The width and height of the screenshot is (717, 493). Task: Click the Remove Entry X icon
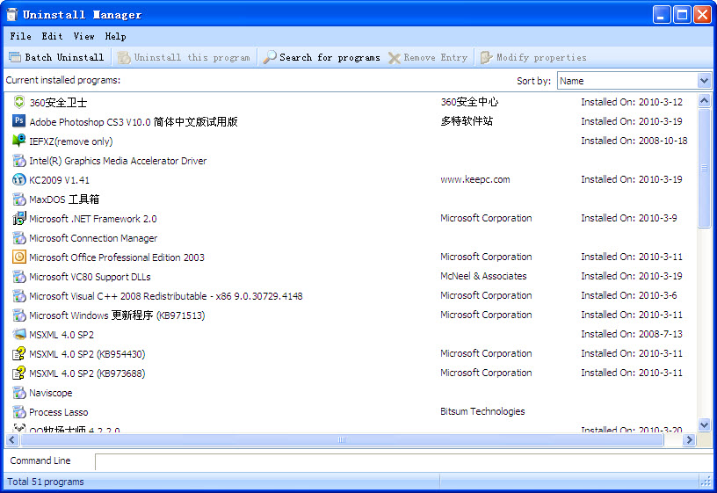pyautogui.click(x=395, y=58)
